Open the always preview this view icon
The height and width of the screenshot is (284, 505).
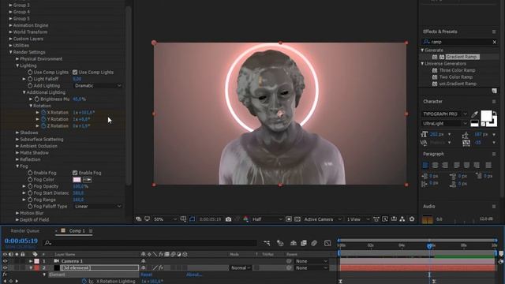coord(139,219)
